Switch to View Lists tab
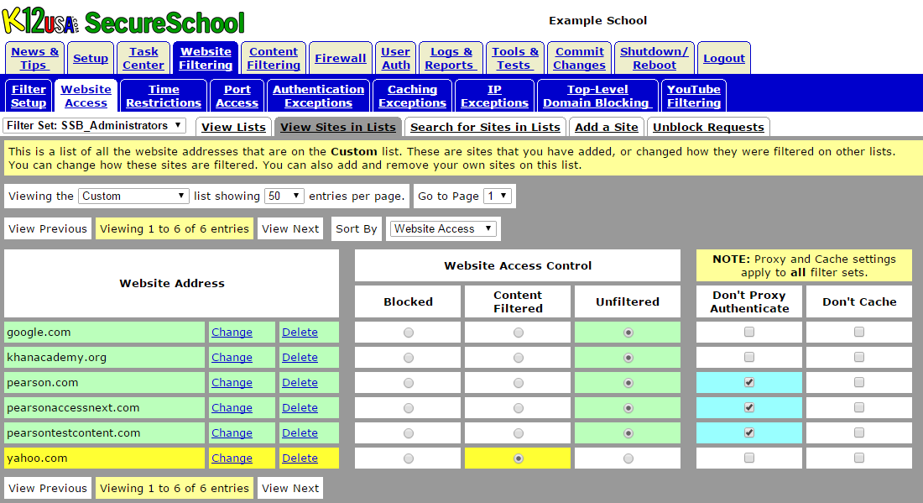Screen dimensions: 923x503 tap(234, 128)
